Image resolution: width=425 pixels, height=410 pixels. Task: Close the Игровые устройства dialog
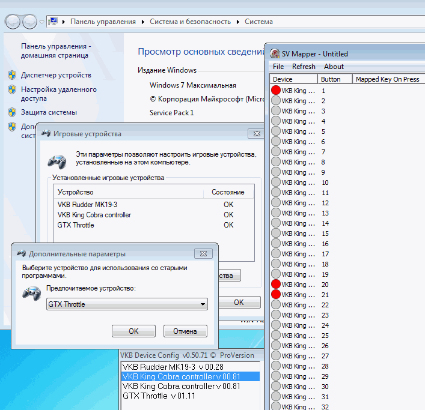point(257,133)
